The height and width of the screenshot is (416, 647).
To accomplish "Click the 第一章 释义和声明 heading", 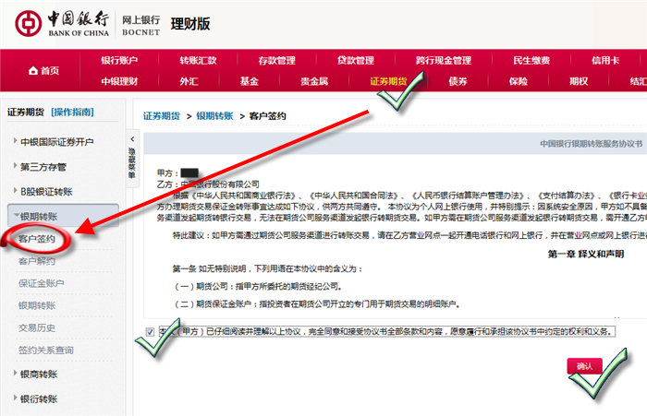I will point(585,255).
